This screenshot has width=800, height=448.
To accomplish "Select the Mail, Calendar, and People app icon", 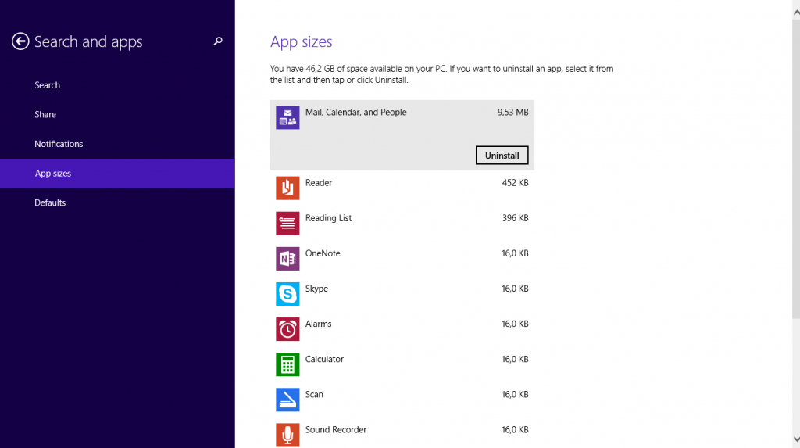I will click(287, 117).
